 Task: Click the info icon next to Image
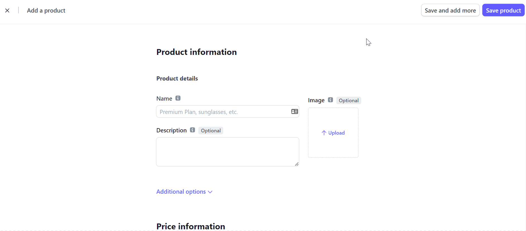(x=330, y=100)
